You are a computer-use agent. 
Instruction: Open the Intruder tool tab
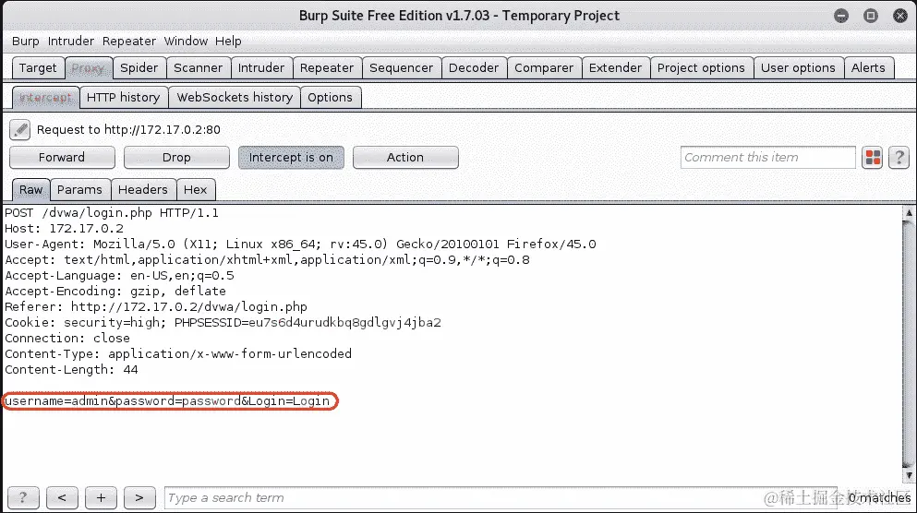point(261,67)
